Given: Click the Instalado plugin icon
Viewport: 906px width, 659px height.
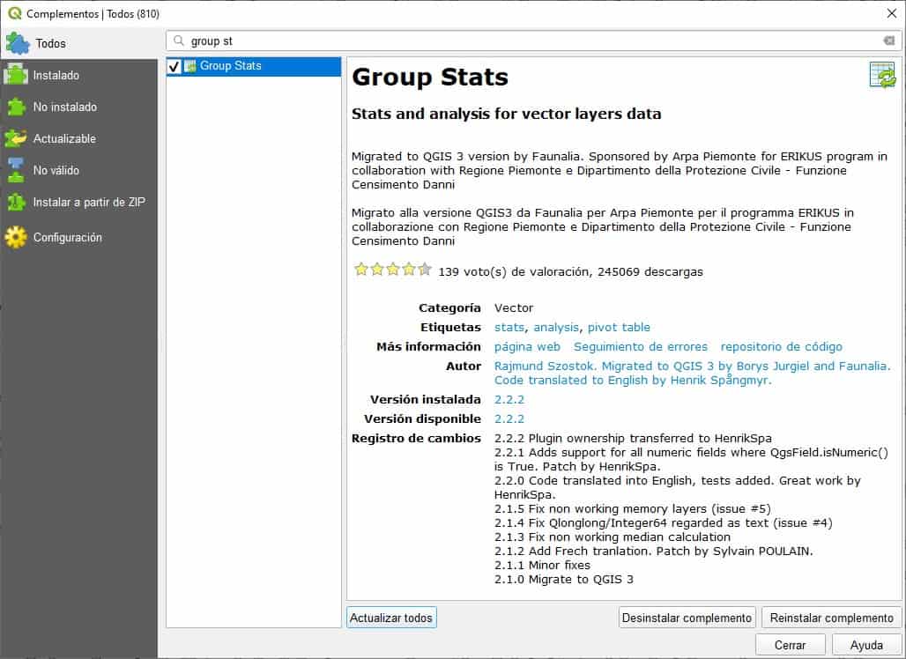Looking at the screenshot, I should click(x=16, y=75).
